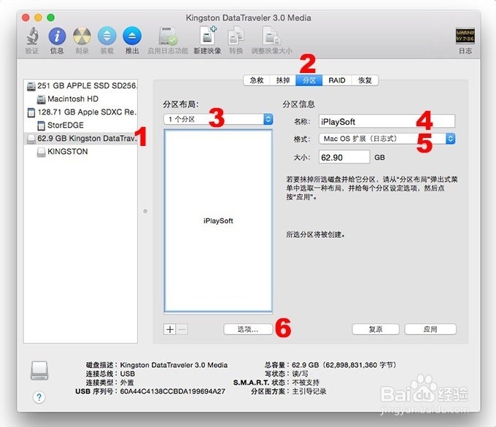Eject the disk with the 推出 icon

tap(132, 36)
